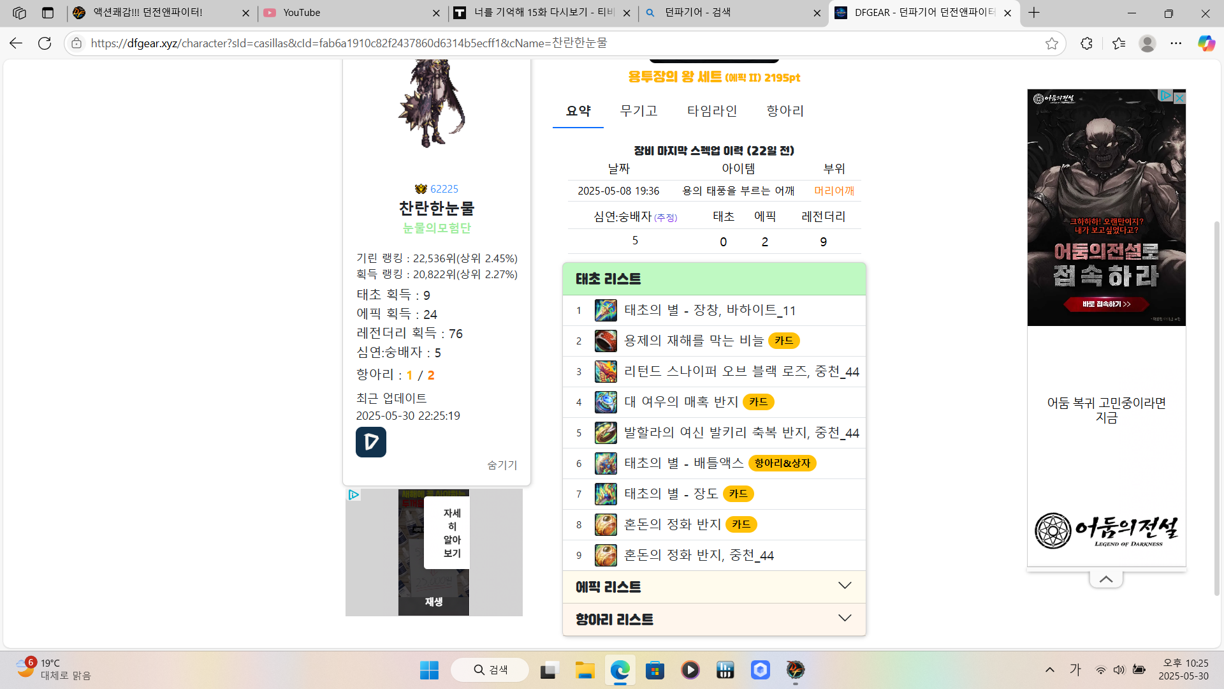The image size is (1224, 689).
Task: Add page to favorites with star icon
Action: [x=1051, y=43]
